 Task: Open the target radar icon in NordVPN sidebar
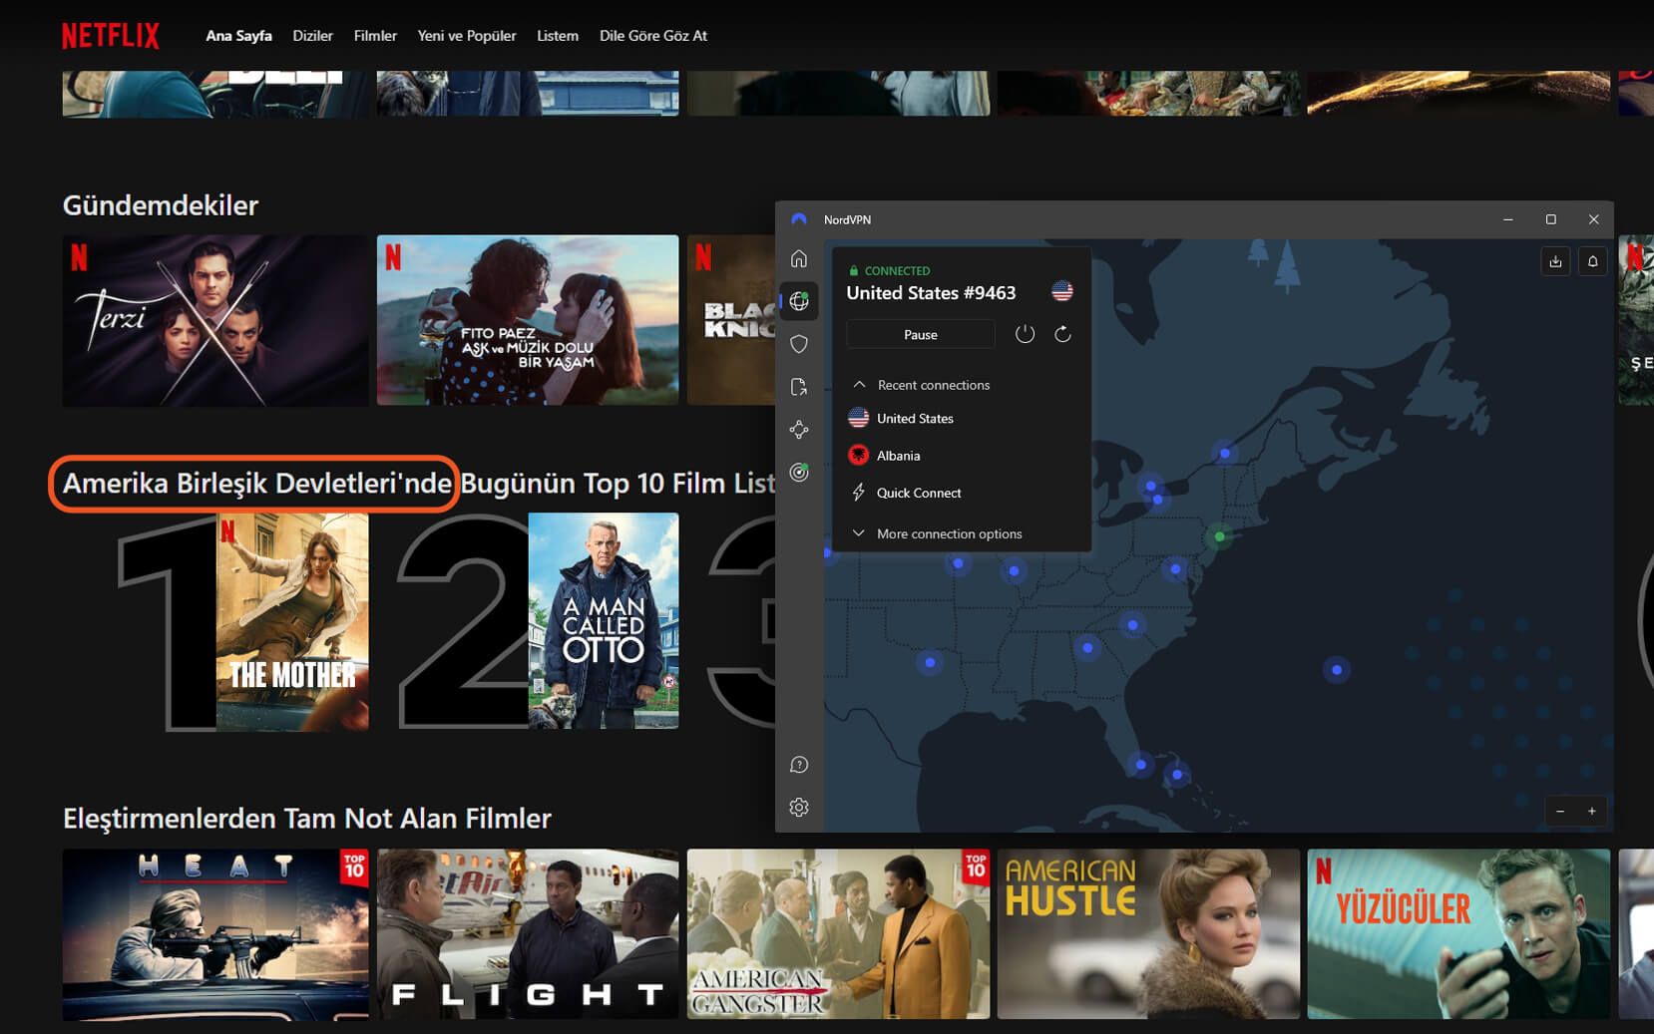pos(799,473)
